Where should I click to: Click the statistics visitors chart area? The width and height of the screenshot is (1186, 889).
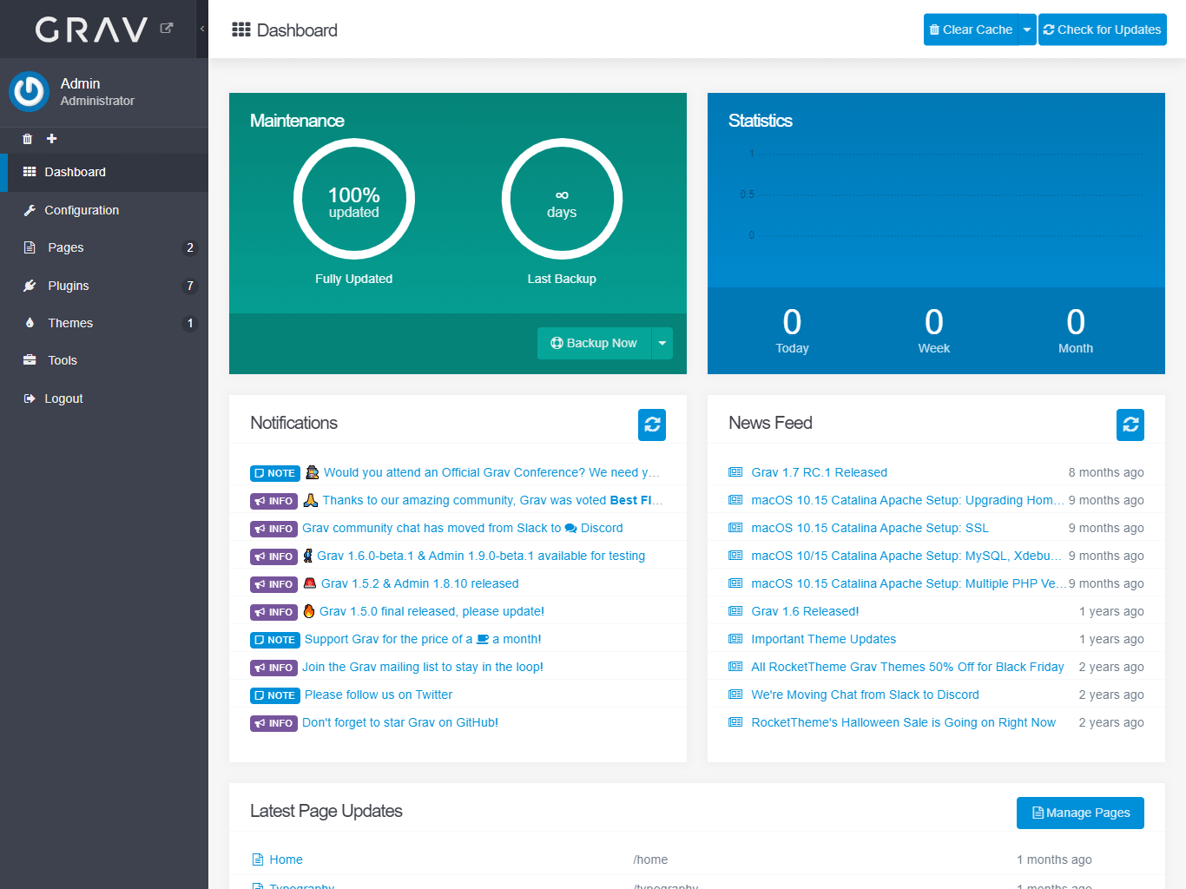pos(936,195)
